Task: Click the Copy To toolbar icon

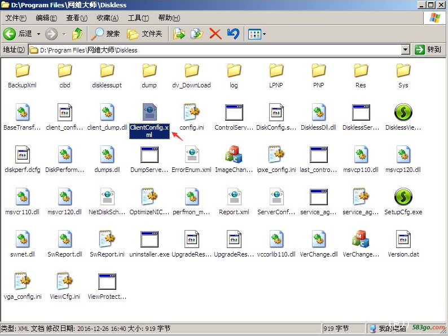Action: [x=197, y=34]
